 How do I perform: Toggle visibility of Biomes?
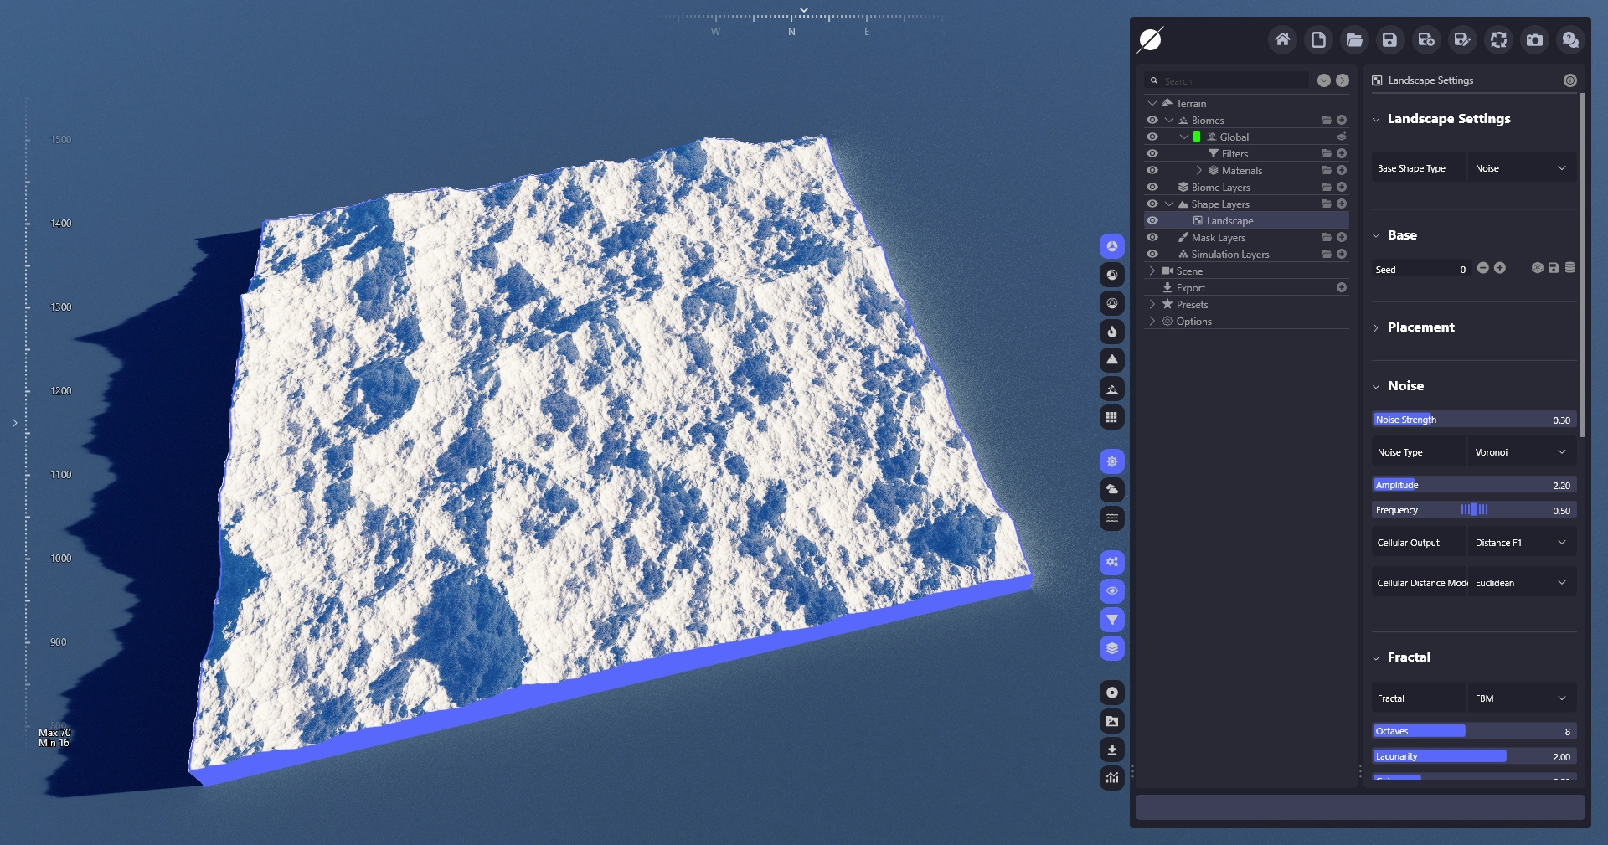click(x=1152, y=120)
